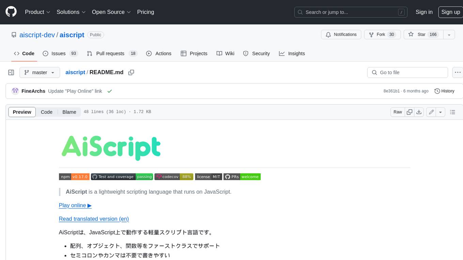This screenshot has width=463, height=260.
Task: Open the npm v0.17.0 badge
Action: coord(74,177)
